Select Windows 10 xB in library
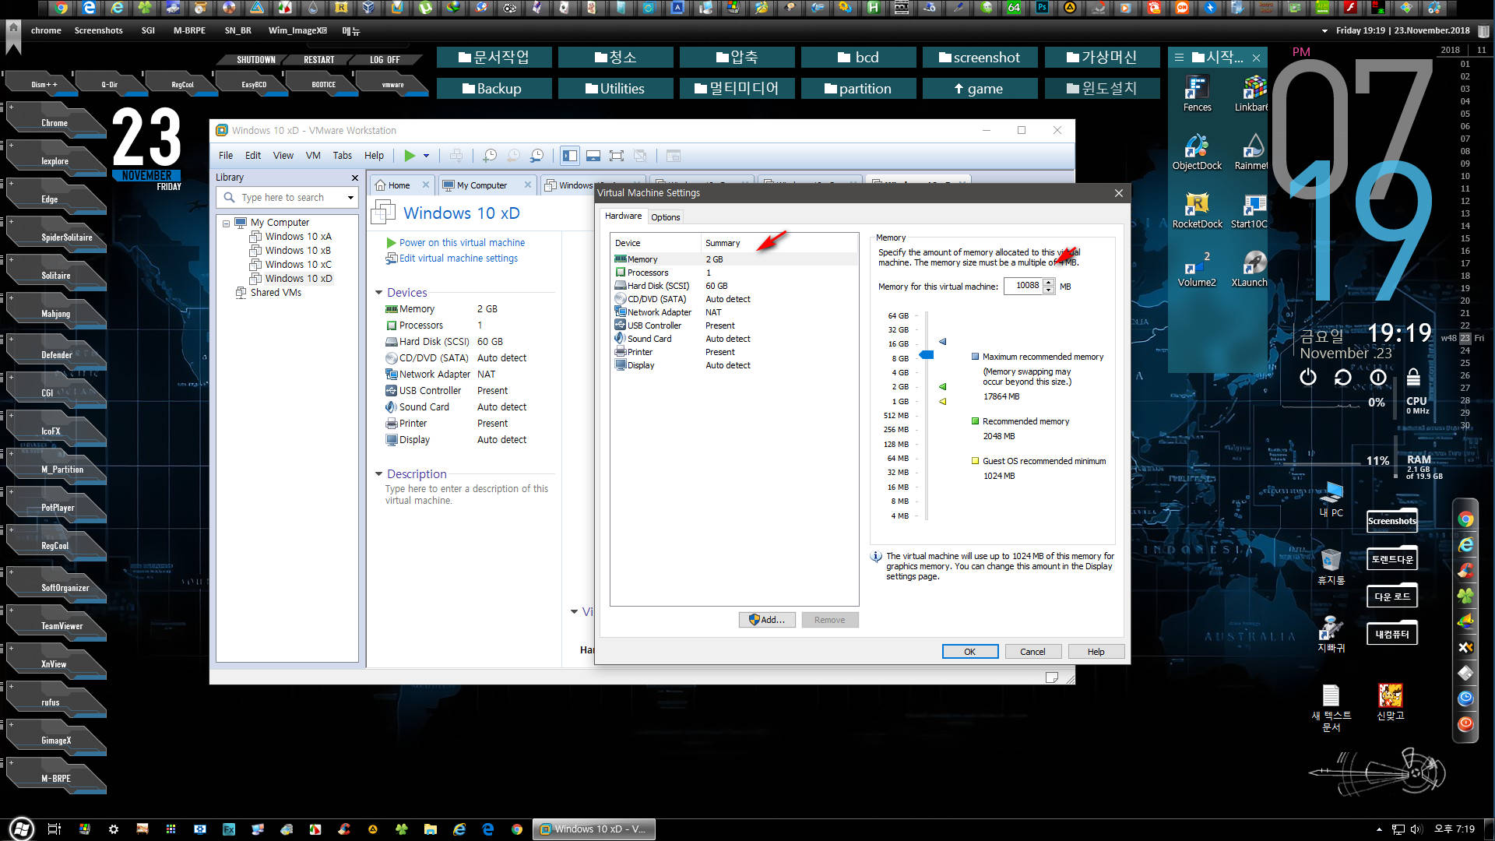The height and width of the screenshot is (841, 1495). [290, 251]
